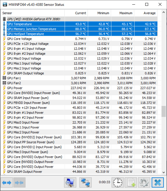The height and width of the screenshot is (191, 167).
Task: Close sensors with the blue X button
Action: [x=158, y=182]
